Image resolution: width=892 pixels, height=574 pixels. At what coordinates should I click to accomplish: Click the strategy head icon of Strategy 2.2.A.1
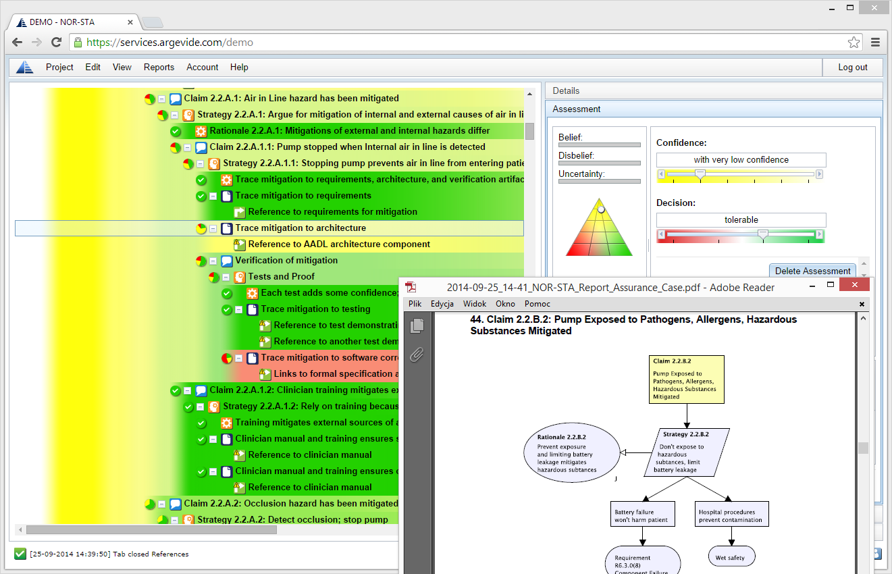(188, 115)
